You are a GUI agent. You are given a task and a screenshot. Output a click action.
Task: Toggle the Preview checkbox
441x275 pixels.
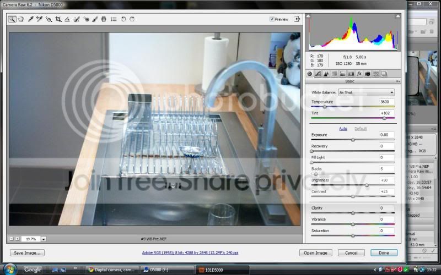272,19
